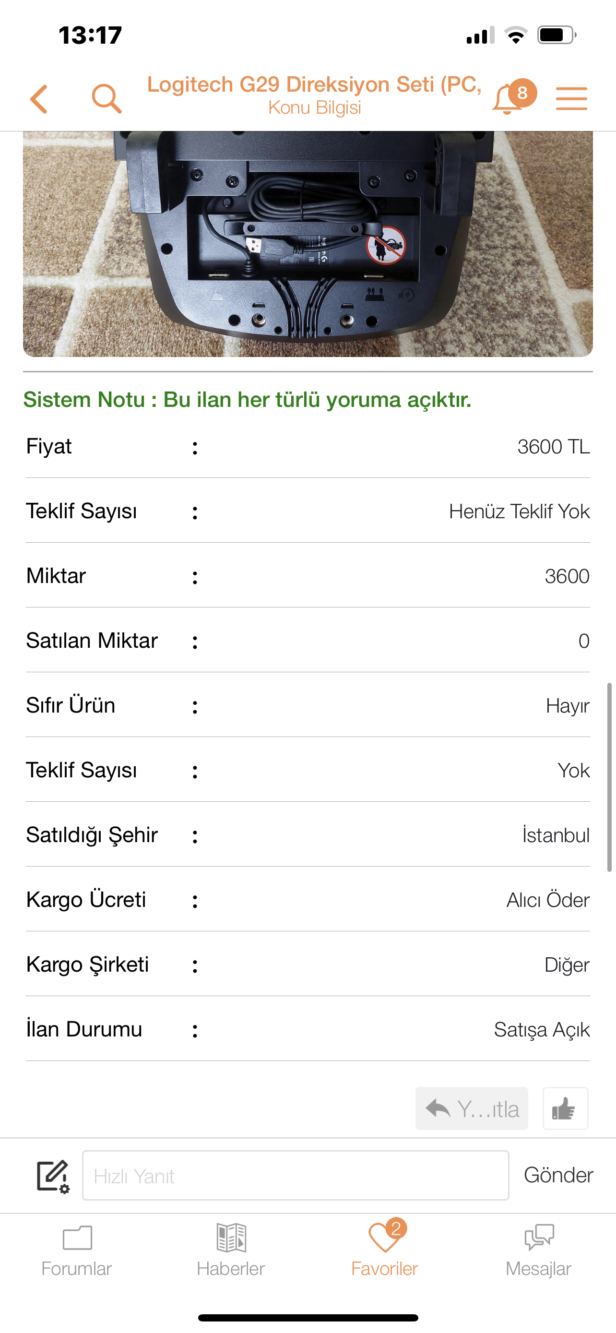Select the İlan Durumu Satışa Açık row

pyautogui.click(x=308, y=1029)
